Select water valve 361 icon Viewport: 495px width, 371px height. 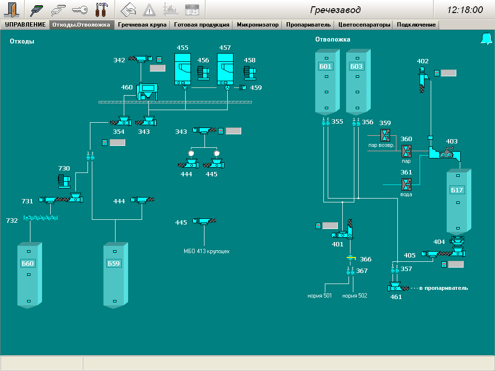tap(407, 184)
